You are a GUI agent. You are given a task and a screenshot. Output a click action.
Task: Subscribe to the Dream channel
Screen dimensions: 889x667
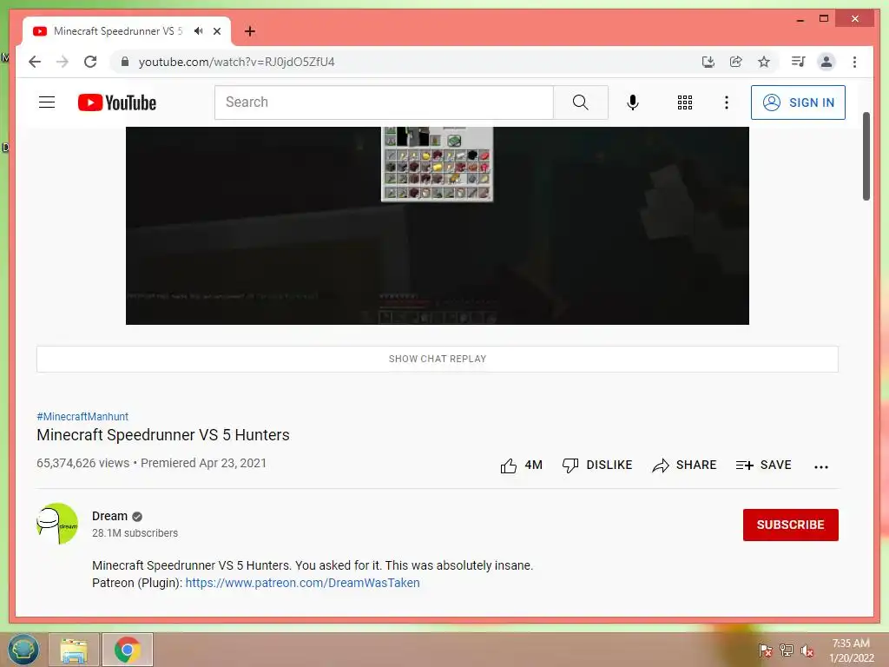[790, 525]
